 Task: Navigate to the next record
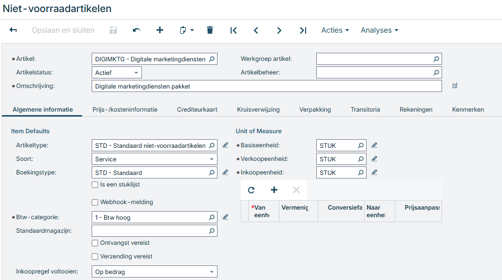pyautogui.click(x=279, y=30)
